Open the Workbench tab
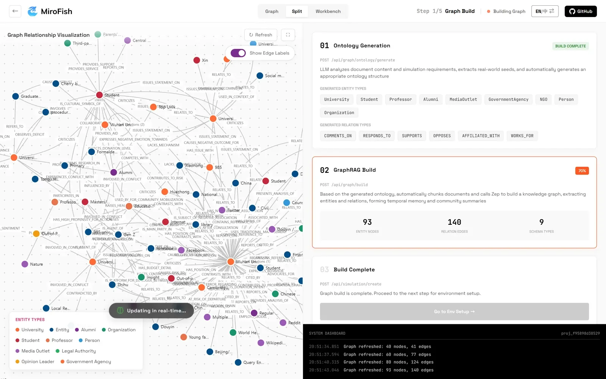Image resolution: width=606 pixels, height=379 pixels. point(328,11)
